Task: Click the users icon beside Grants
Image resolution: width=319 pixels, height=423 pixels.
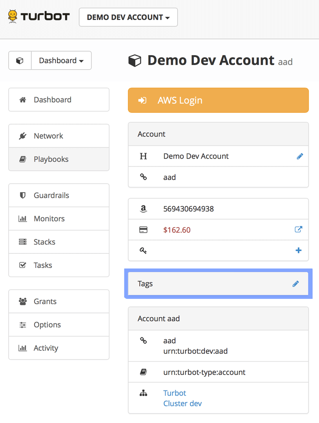Action: (23, 301)
